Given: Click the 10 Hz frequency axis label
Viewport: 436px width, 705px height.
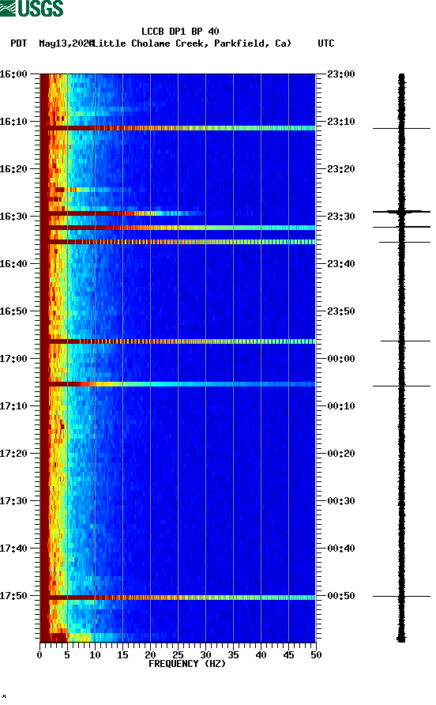Looking at the screenshot, I should (95, 655).
